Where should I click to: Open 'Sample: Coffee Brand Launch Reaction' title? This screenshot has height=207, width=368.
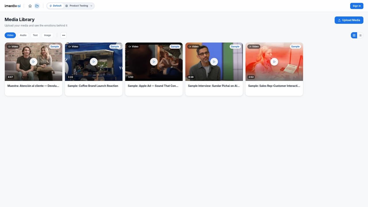point(93,86)
